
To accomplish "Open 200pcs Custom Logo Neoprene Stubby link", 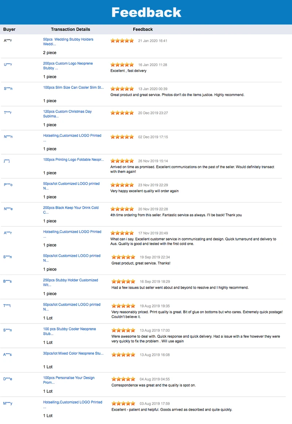I will click(68, 66).
